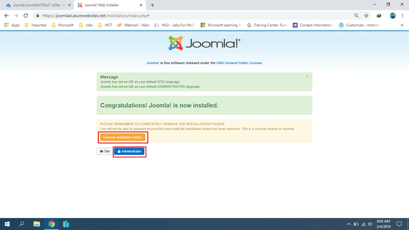Click the Joomla! logo
Screen dimensions: 409x230
[x=204, y=43]
